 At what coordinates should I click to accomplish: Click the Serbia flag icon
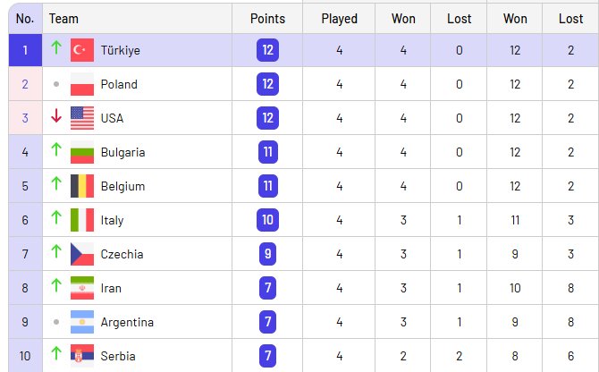click(82, 356)
